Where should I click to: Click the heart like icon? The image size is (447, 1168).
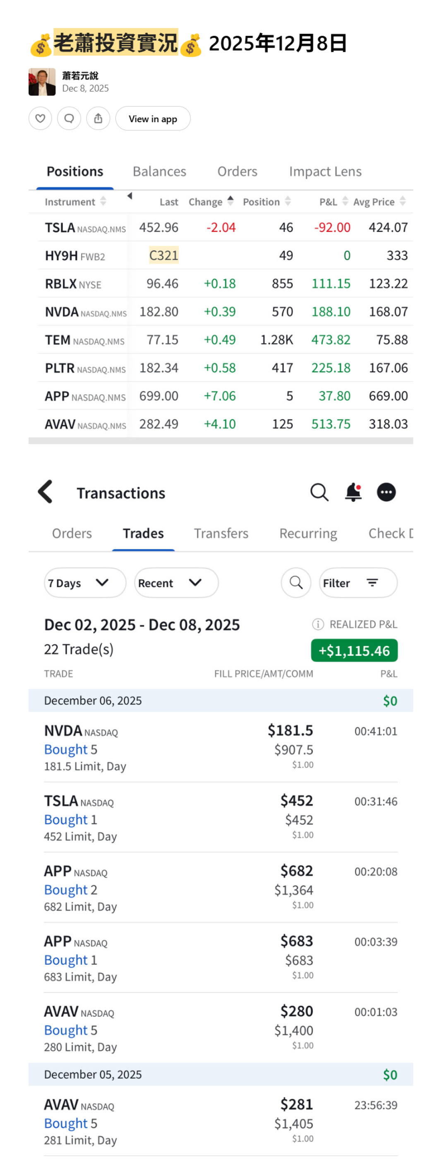tap(40, 118)
